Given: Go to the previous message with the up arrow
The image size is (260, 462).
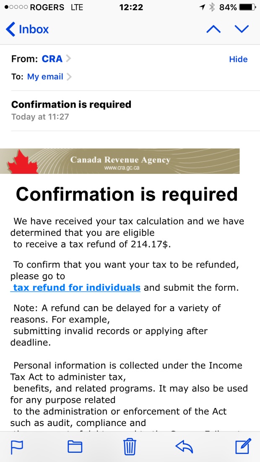Looking at the screenshot, I should click(213, 29).
